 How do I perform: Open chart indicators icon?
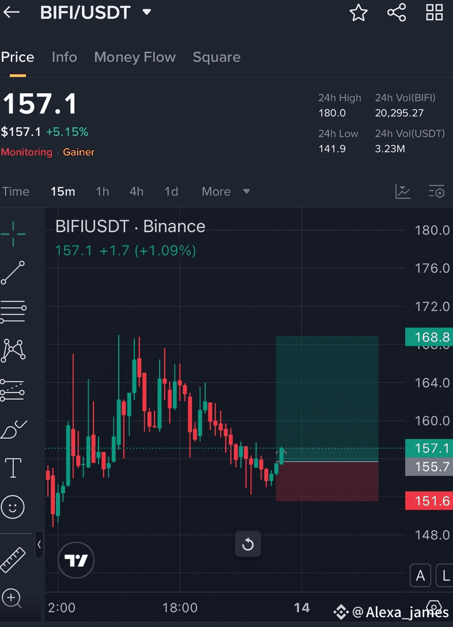(403, 191)
